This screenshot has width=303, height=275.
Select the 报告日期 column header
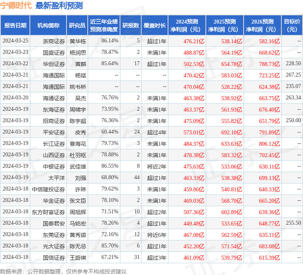pyautogui.click(x=15, y=25)
